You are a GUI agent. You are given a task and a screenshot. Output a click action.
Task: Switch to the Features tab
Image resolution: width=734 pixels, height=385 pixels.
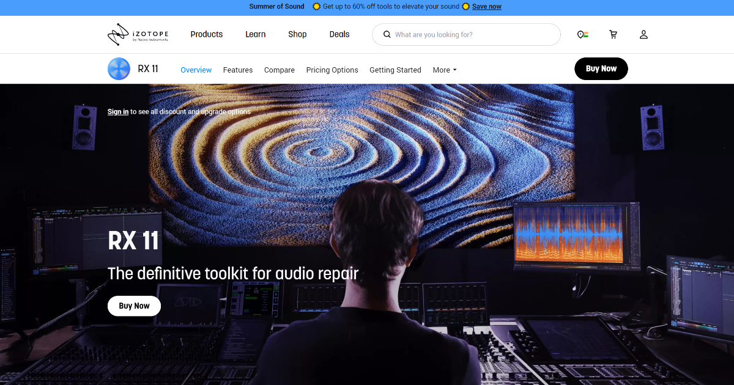238,70
